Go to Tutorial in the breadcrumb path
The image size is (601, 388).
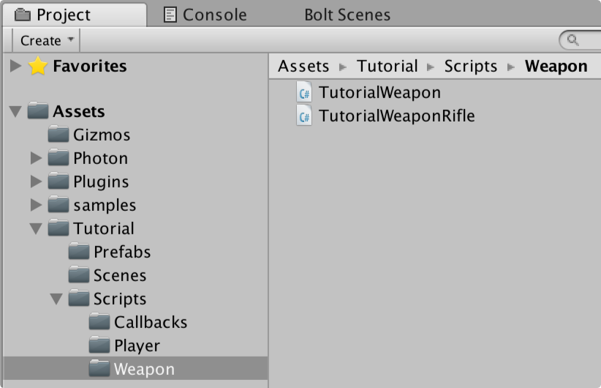coord(387,67)
